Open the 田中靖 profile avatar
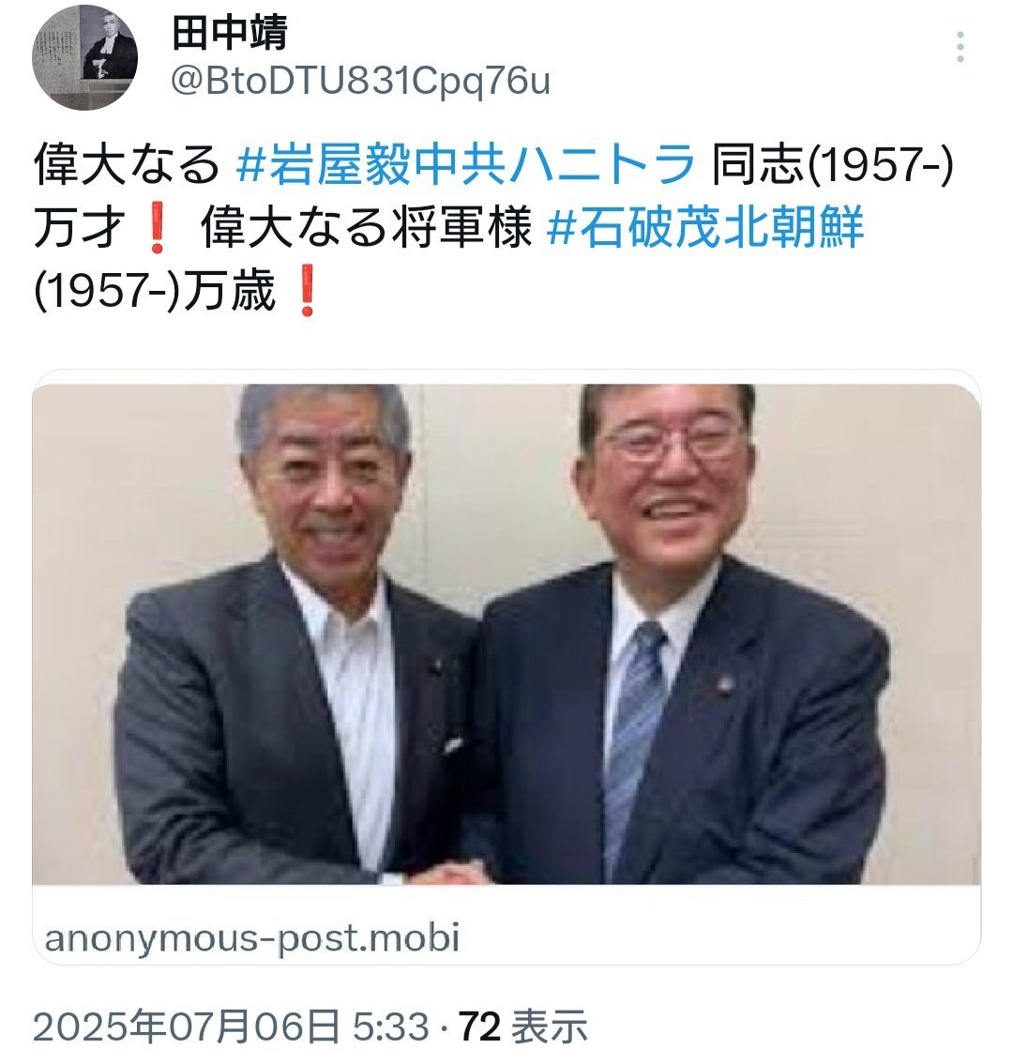This screenshot has width=1013, height=1064. pyautogui.click(x=84, y=57)
